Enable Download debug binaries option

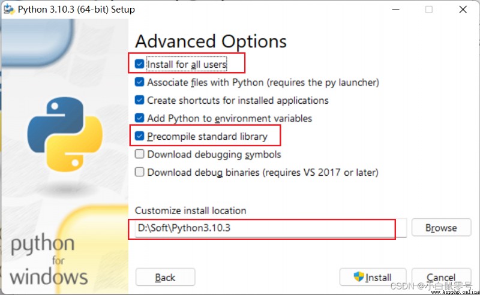point(139,172)
